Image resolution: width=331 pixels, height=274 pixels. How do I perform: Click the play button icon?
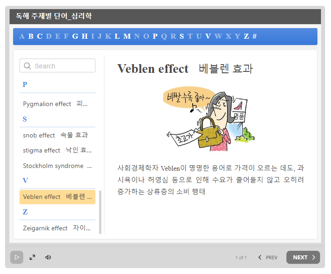pos(17,257)
